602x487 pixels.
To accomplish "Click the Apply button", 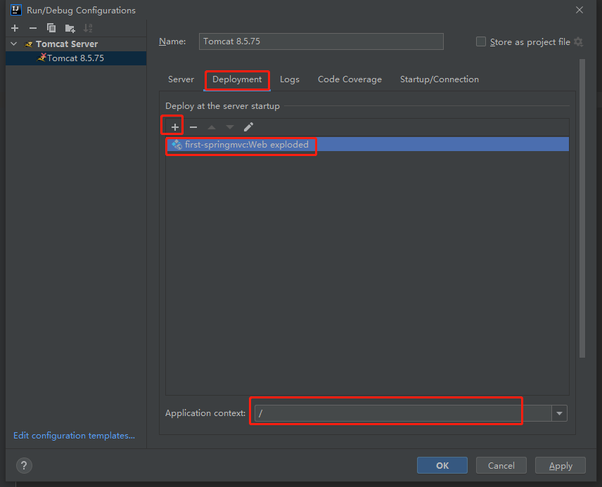I will tap(560, 465).
